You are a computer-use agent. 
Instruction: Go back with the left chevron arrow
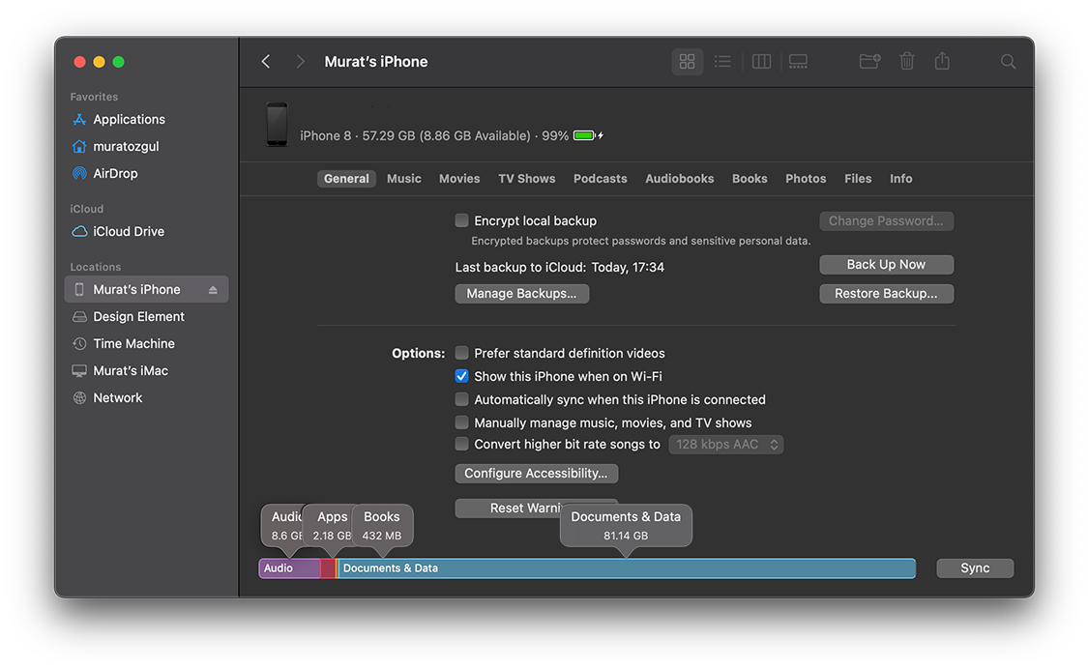click(266, 62)
